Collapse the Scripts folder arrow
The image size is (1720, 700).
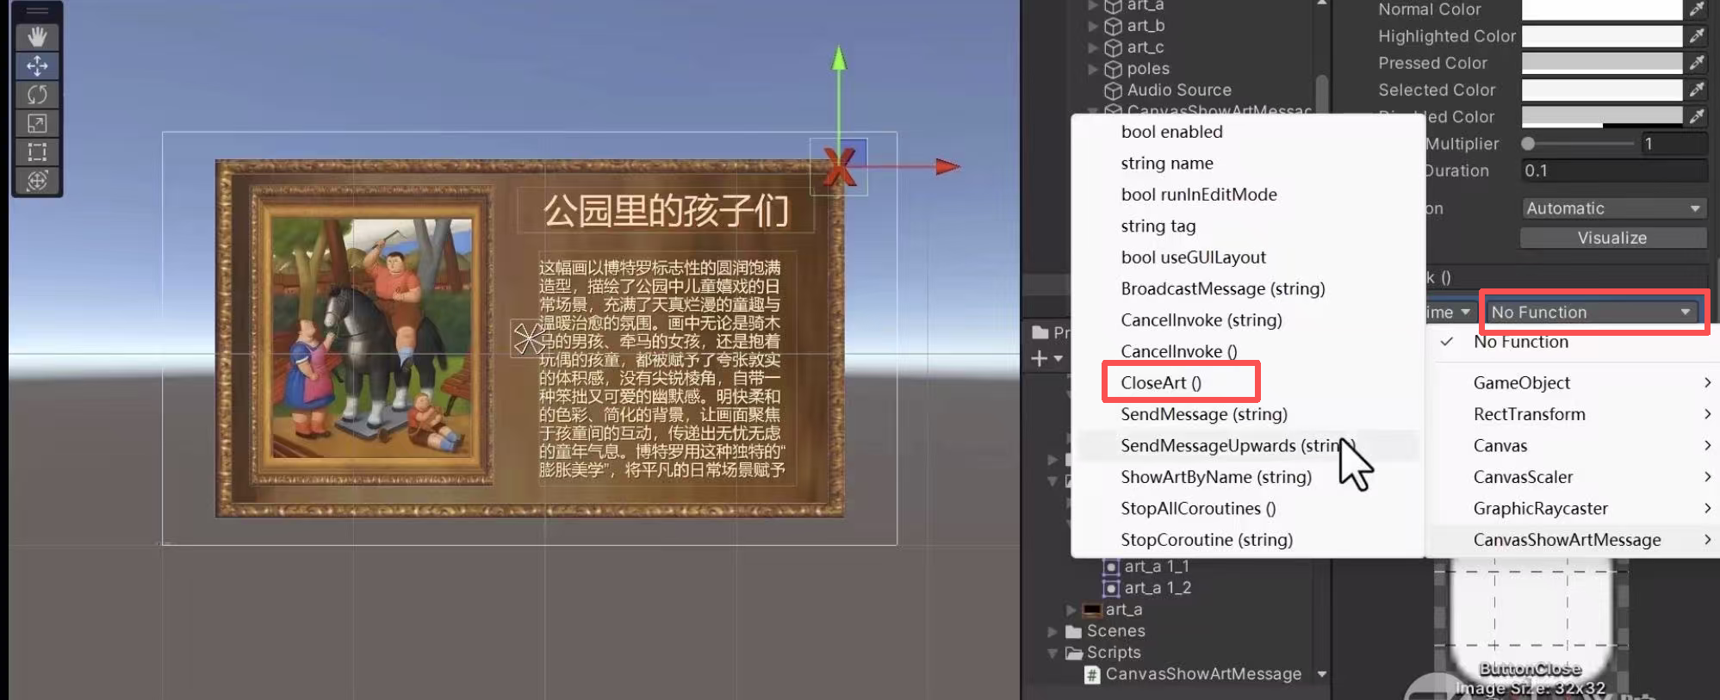click(1052, 653)
